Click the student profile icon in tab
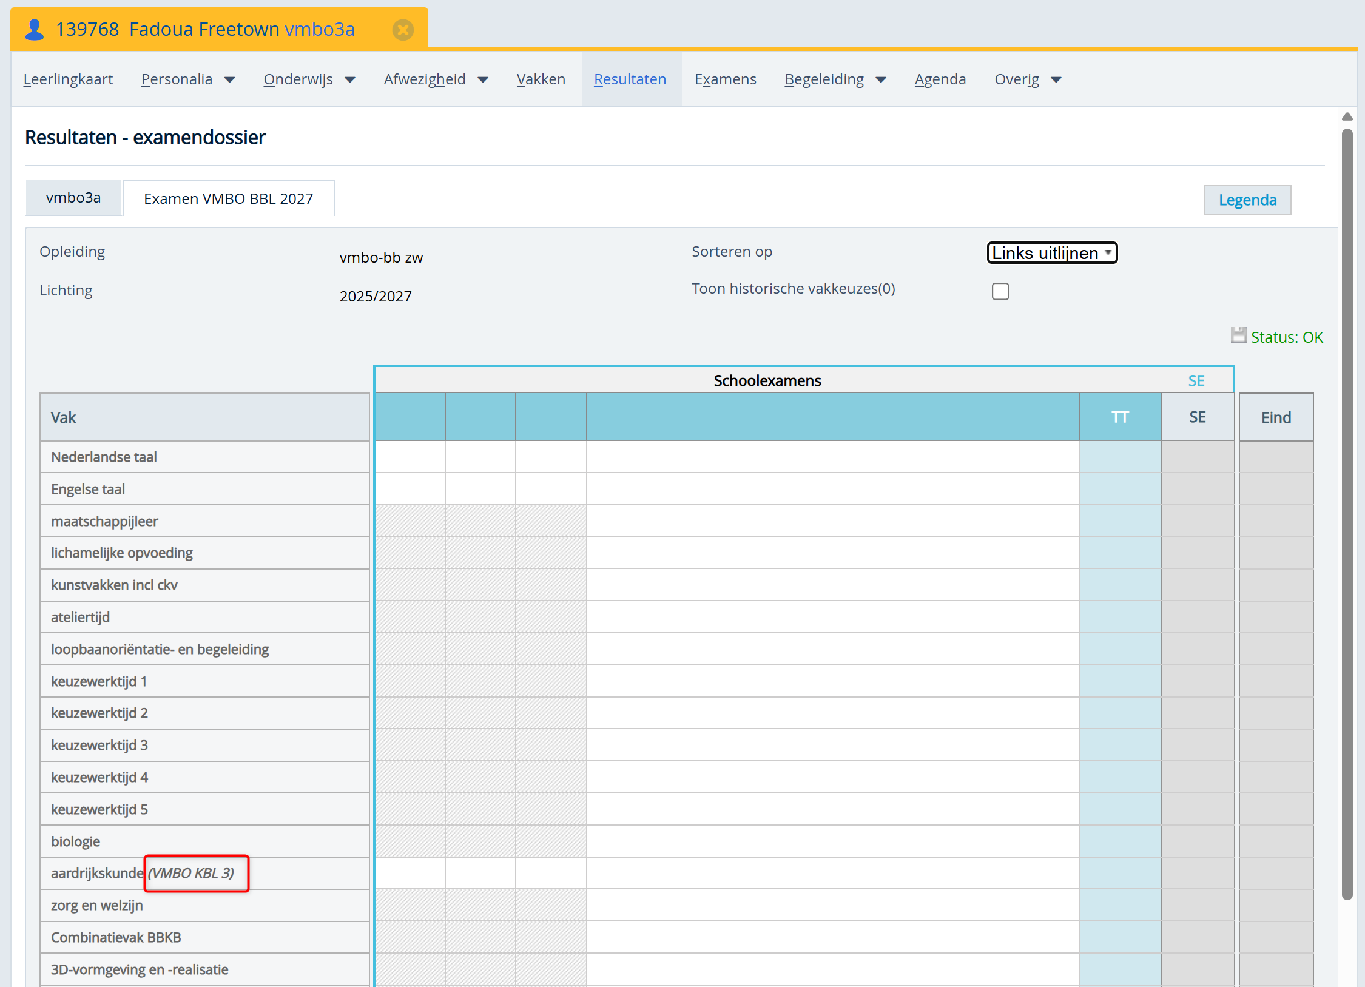 coord(35,29)
